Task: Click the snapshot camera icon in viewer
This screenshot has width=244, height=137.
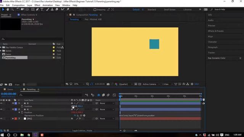Action: coord(108,84)
